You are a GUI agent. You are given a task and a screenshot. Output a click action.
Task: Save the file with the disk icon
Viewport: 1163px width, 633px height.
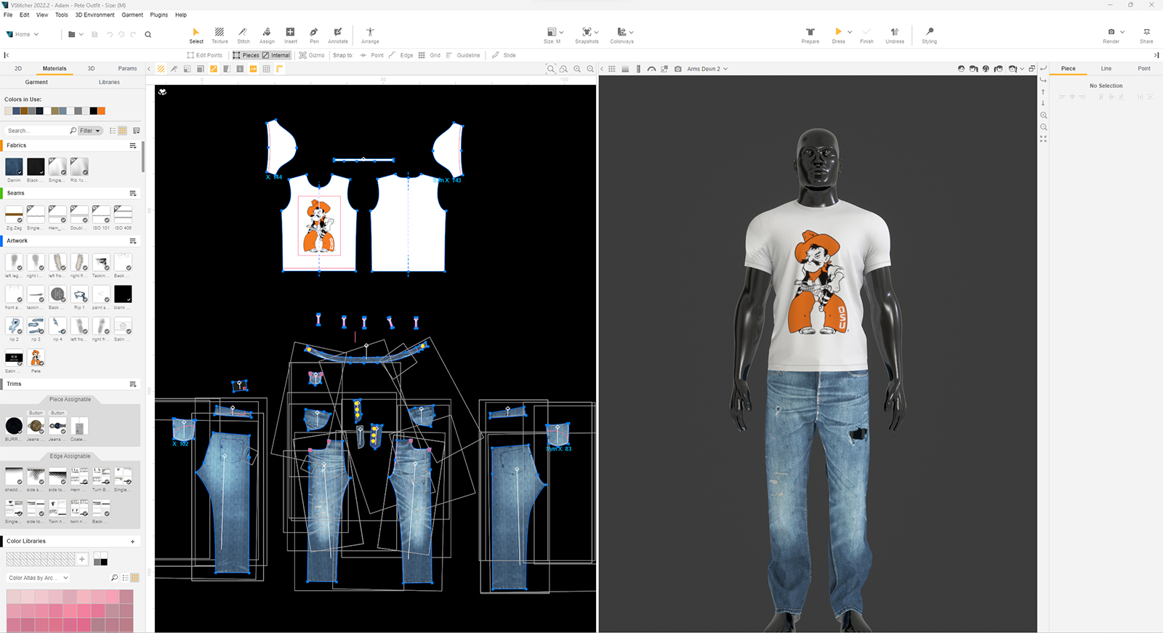pos(95,34)
